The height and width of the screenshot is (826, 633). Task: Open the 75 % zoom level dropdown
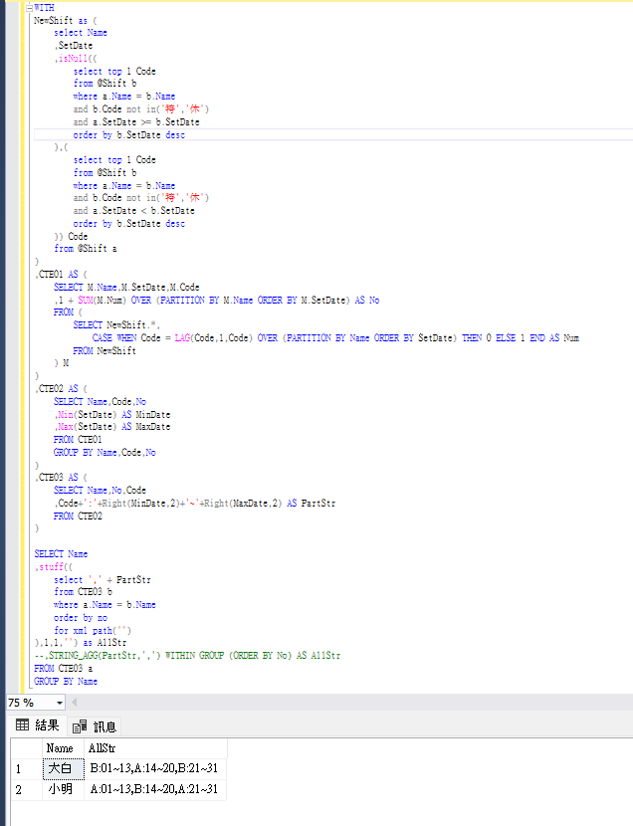60,703
